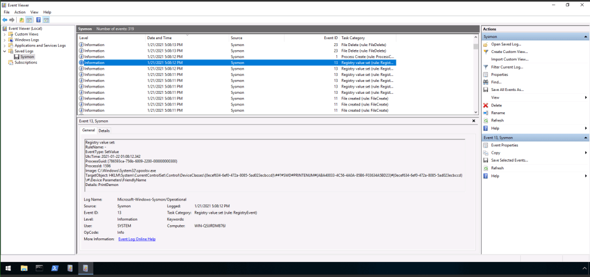Collapse the Sysmon section in Actions pane

585,36
